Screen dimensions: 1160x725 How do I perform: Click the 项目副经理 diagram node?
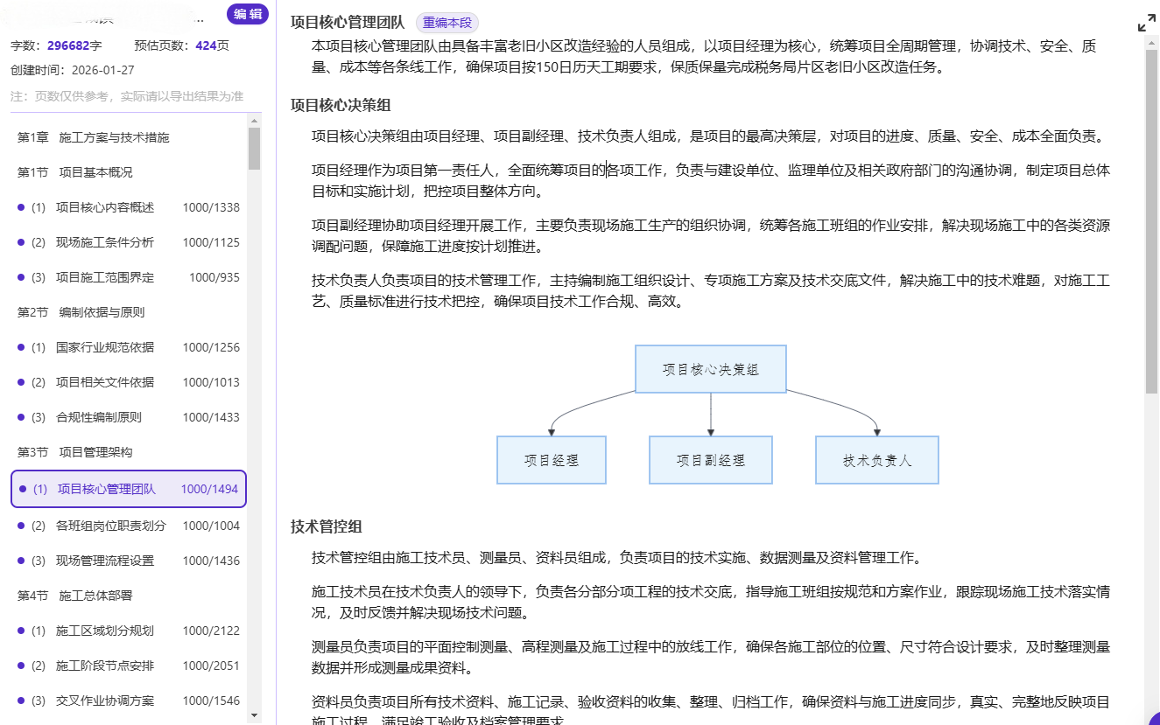[711, 460]
